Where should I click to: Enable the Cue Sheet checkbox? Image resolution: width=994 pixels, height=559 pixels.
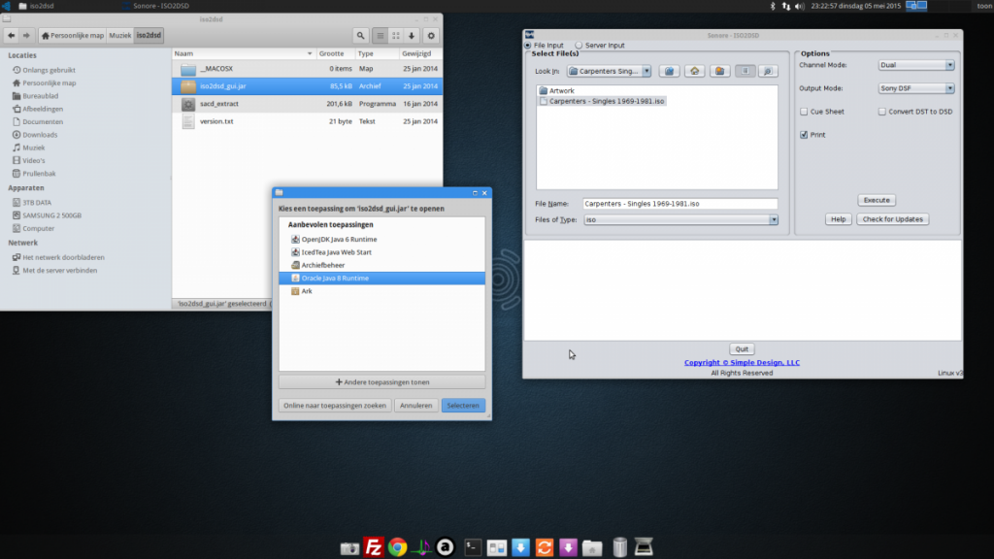pos(804,112)
